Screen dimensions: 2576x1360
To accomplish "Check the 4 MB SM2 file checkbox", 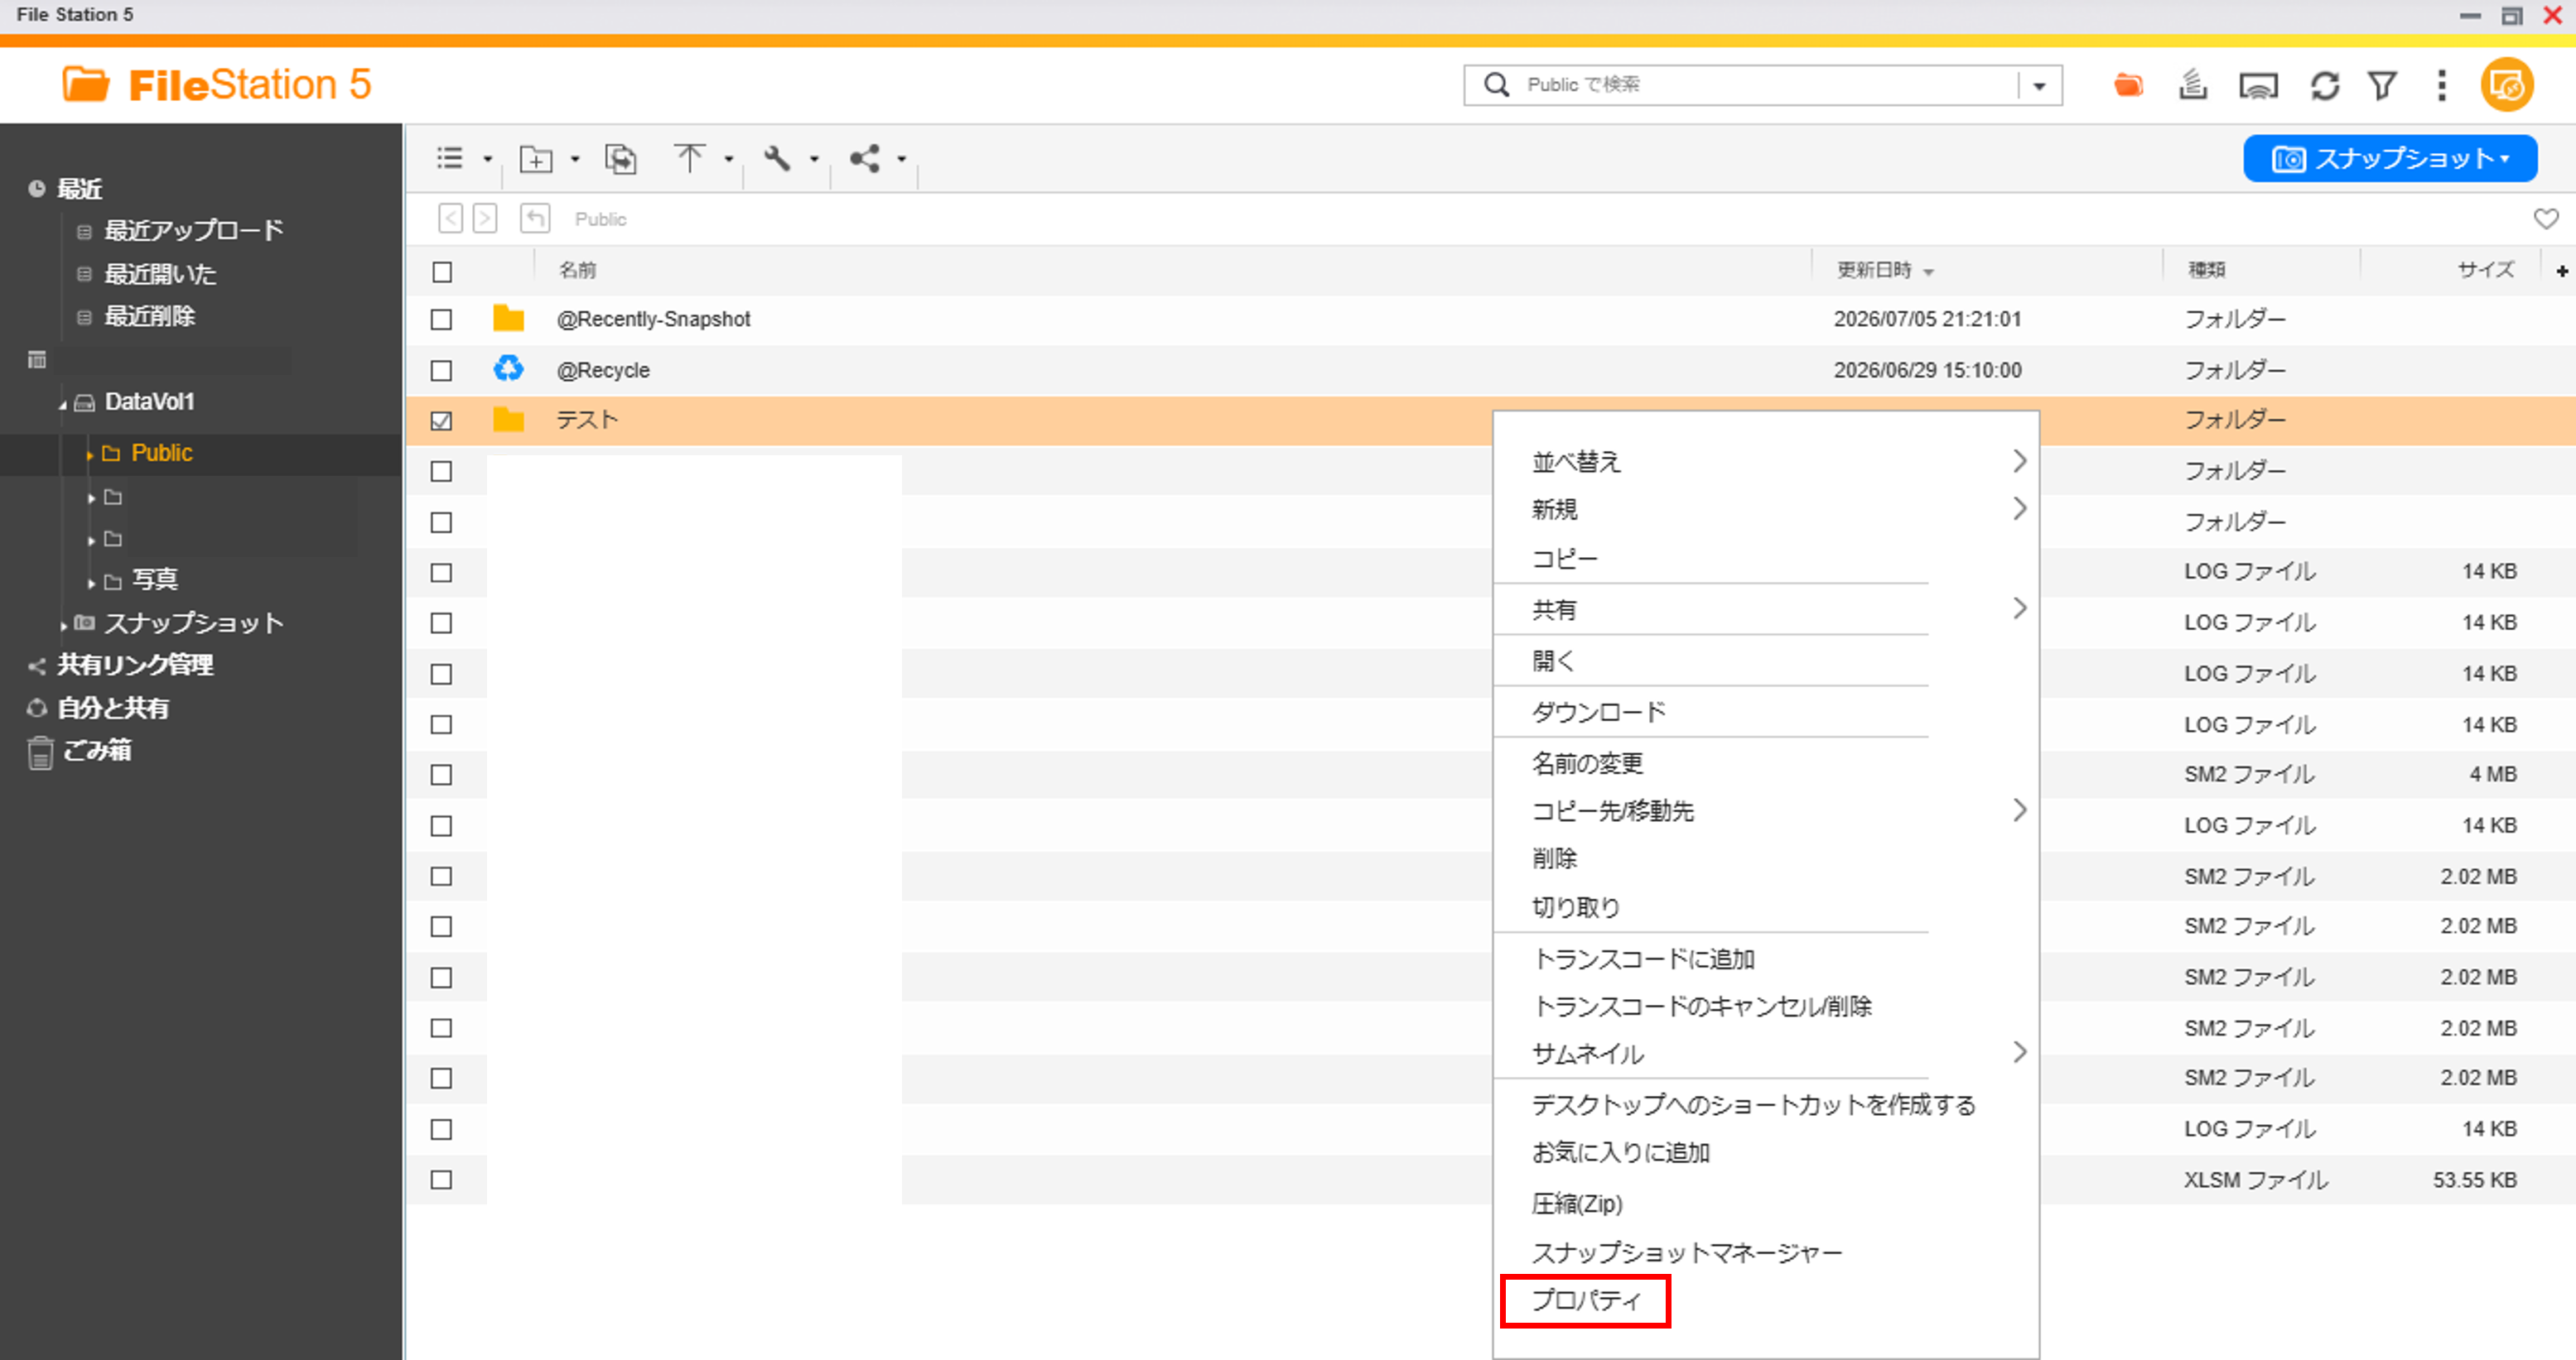I will [441, 776].
